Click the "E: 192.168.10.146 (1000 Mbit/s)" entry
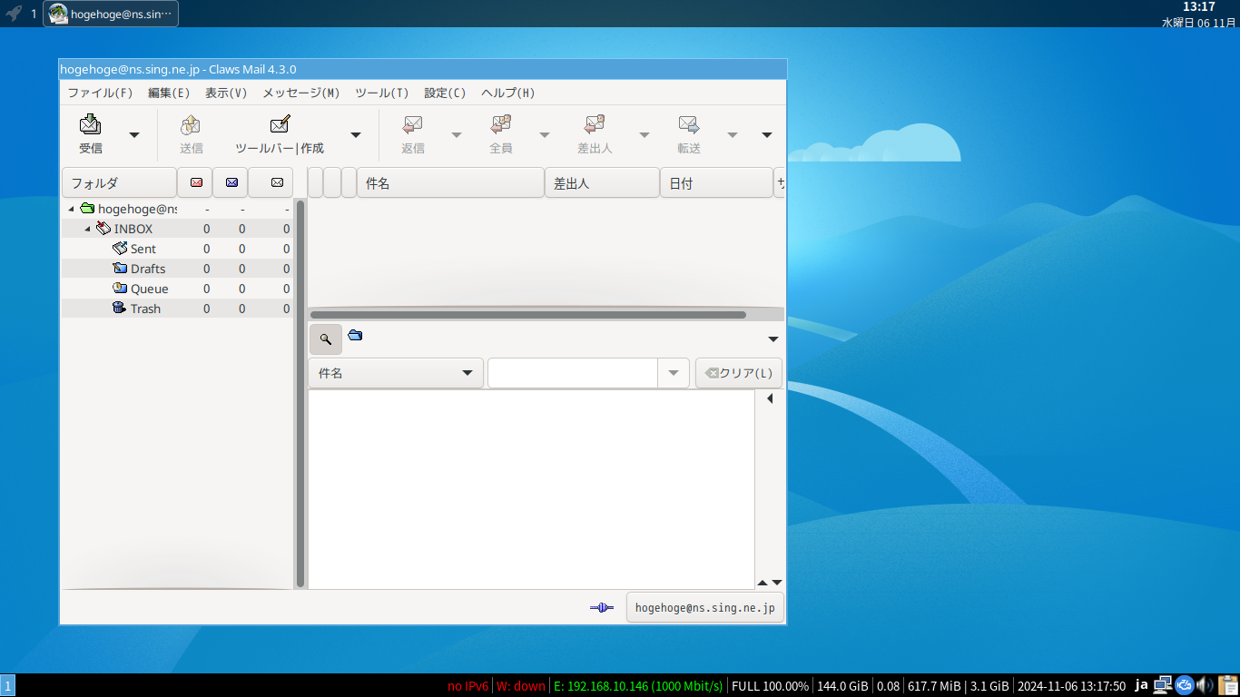1240x697 pixels. pyautogui.click(x=638, y=686)
